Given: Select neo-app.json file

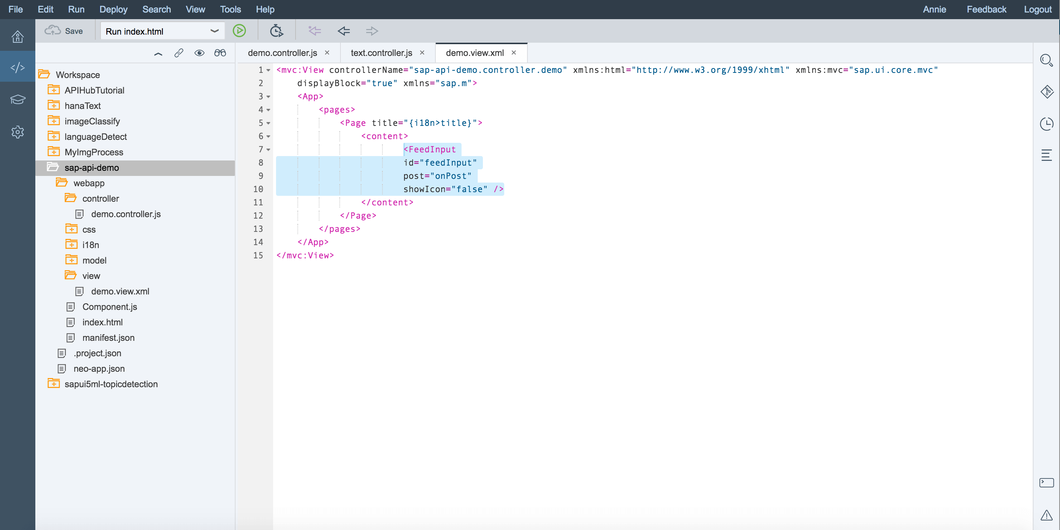Looking at the screenshot, I should click(99, 369).
